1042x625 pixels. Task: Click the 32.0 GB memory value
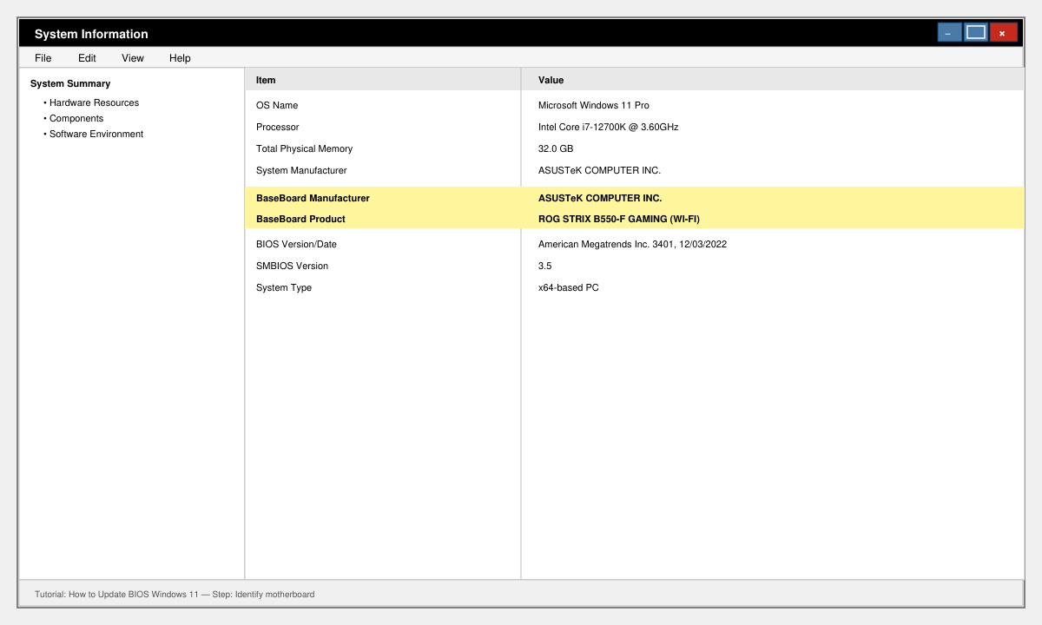click(x=556, y=148)
